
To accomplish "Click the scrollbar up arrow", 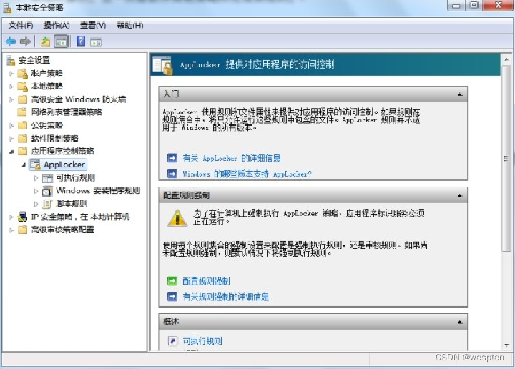I will [x=506, y=59].
